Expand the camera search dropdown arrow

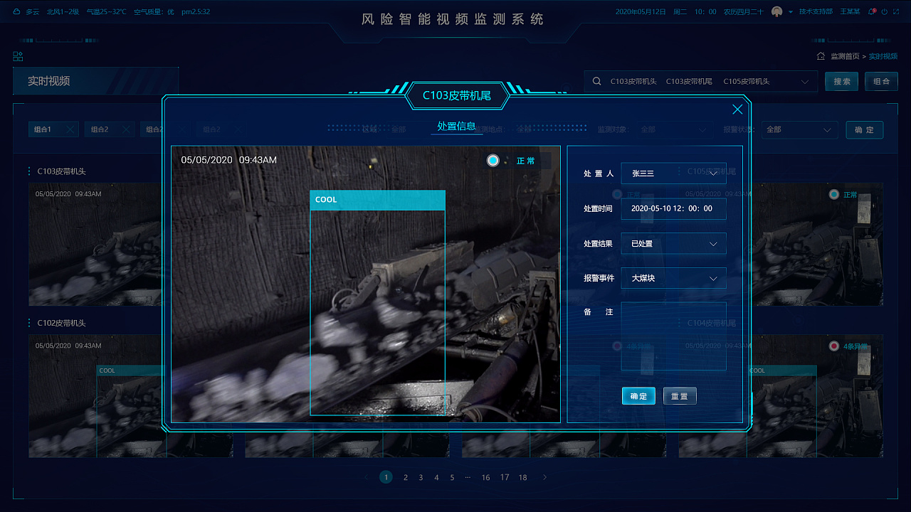tap(805, 82)
